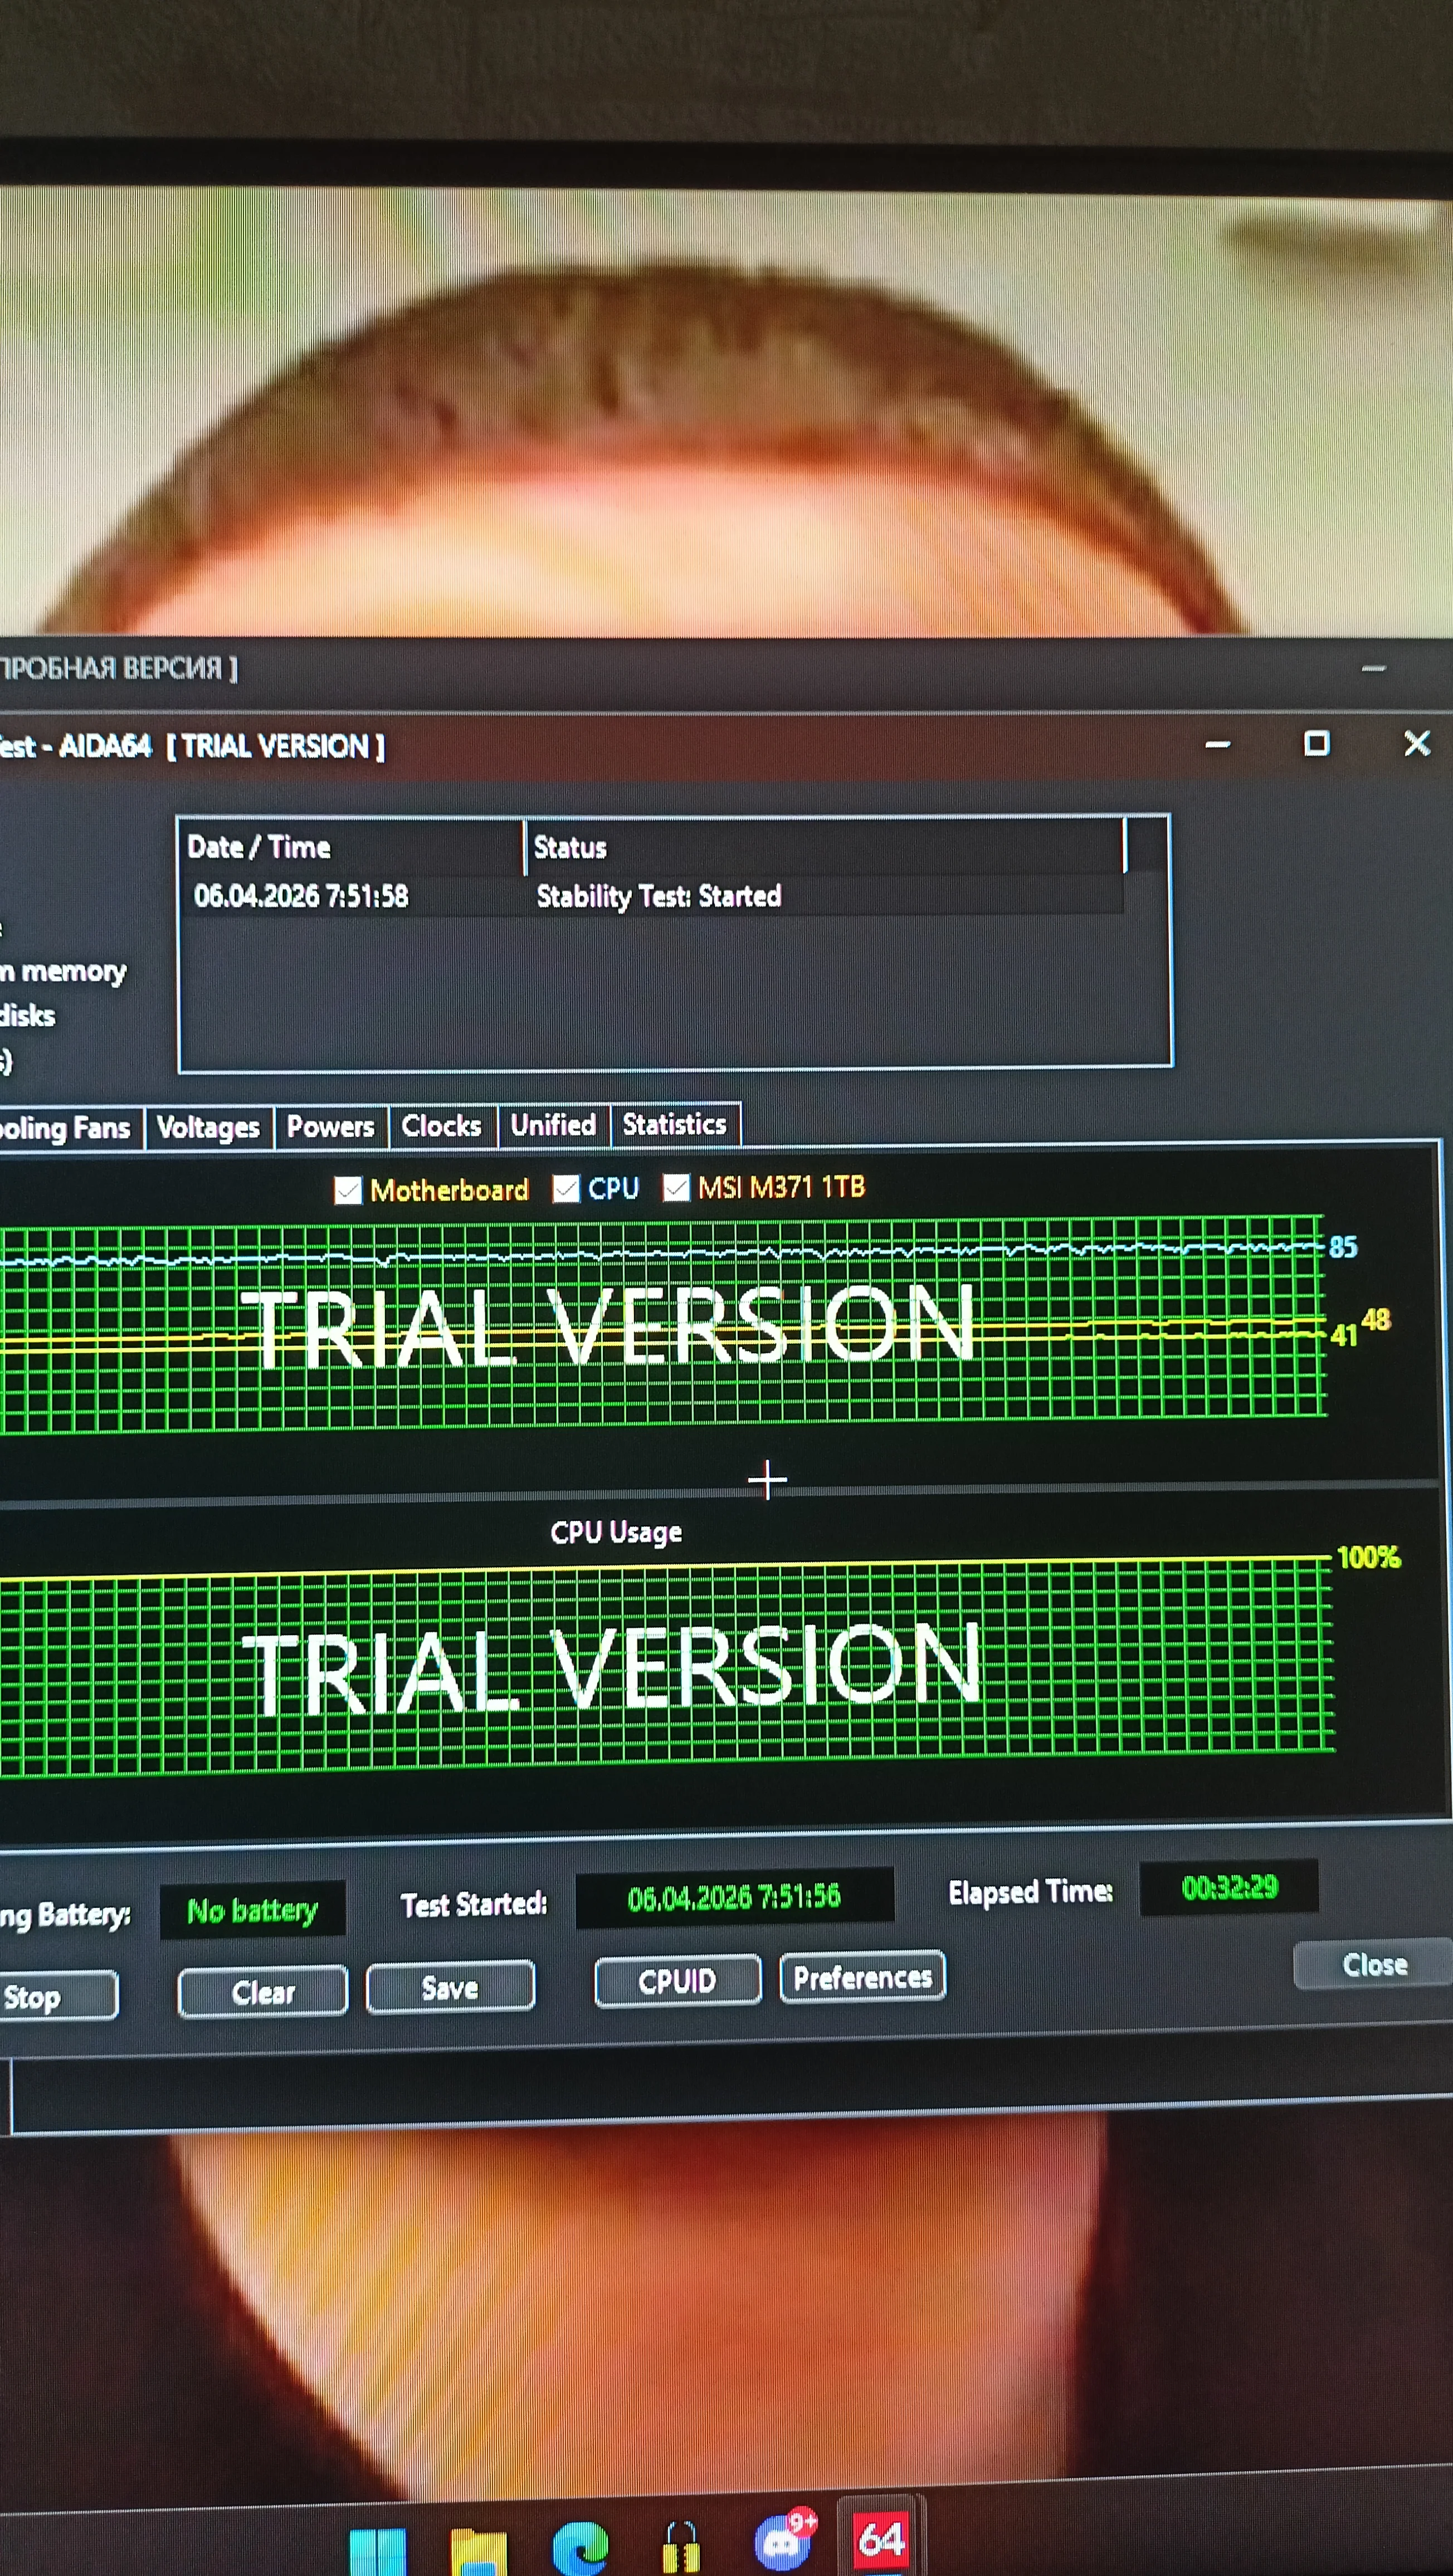Switch to the Unified tab

[553, 1125]
